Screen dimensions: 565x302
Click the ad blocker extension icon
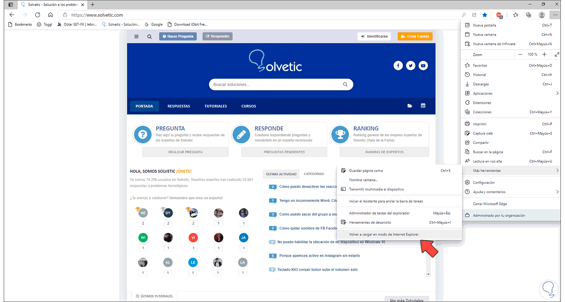tap(499, 15)
